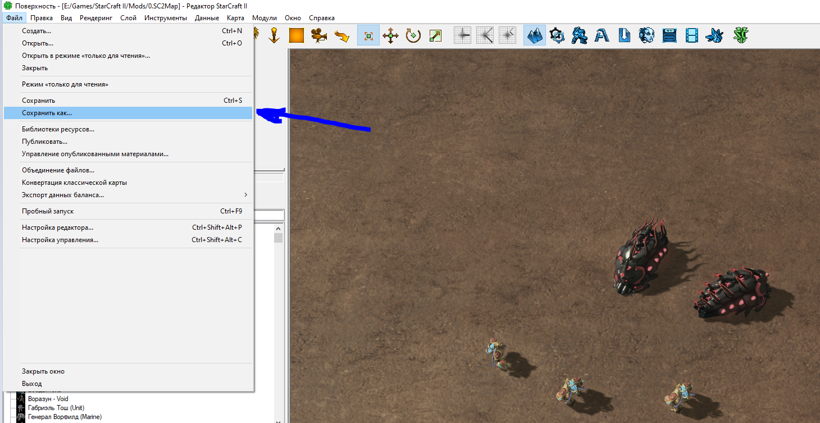
Task: Toggle Режим «только для чтения»
Action: (128, 84)
